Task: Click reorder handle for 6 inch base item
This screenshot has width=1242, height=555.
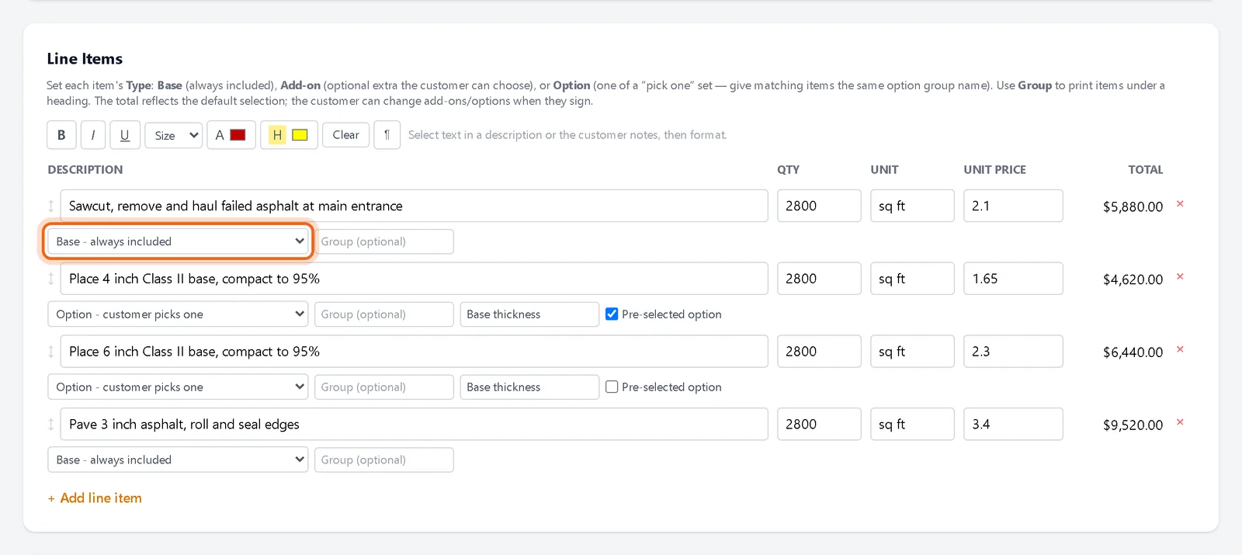Action: click(51, 352)
